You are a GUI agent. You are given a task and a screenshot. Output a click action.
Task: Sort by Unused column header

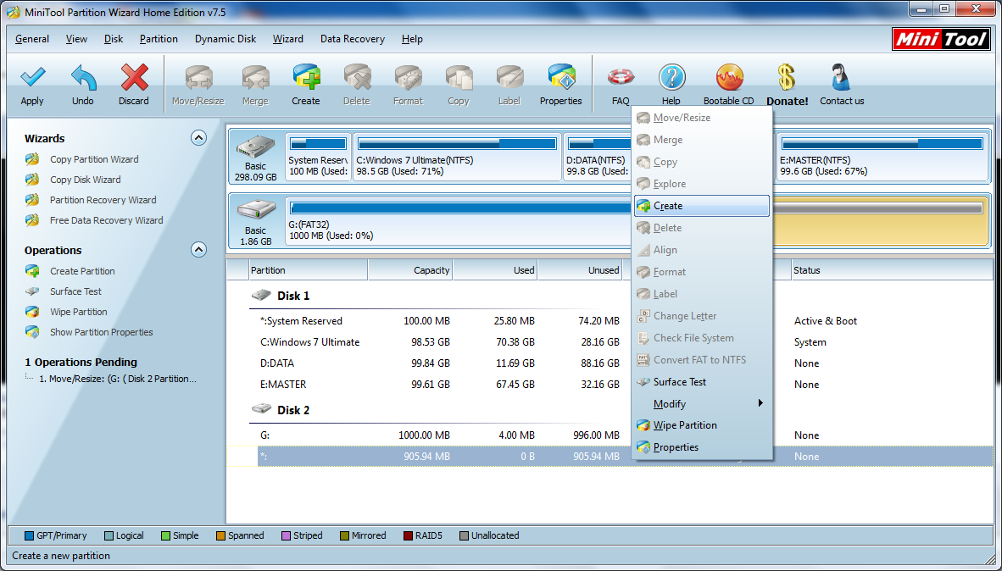tap(580, 270)
